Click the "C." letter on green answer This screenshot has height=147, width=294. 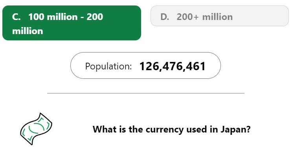(17, 17)
